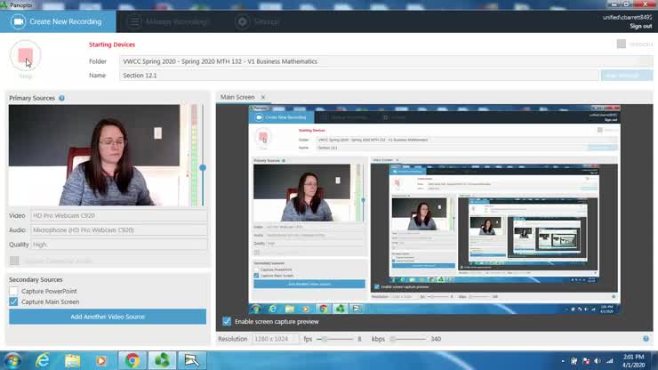
Task: Click the media player taskbar icon
Action: (x=102, y=360)
